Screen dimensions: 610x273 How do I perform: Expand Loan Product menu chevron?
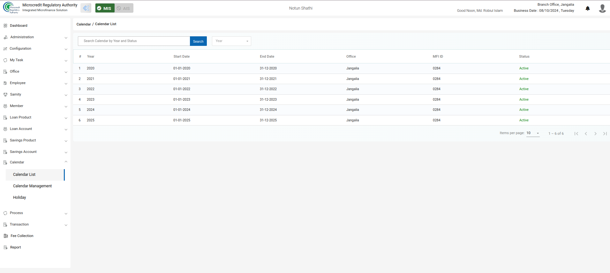(66, 118)
